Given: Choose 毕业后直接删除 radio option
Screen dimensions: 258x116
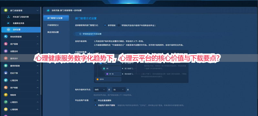Looking at the screenshot, I should point(95,100).
